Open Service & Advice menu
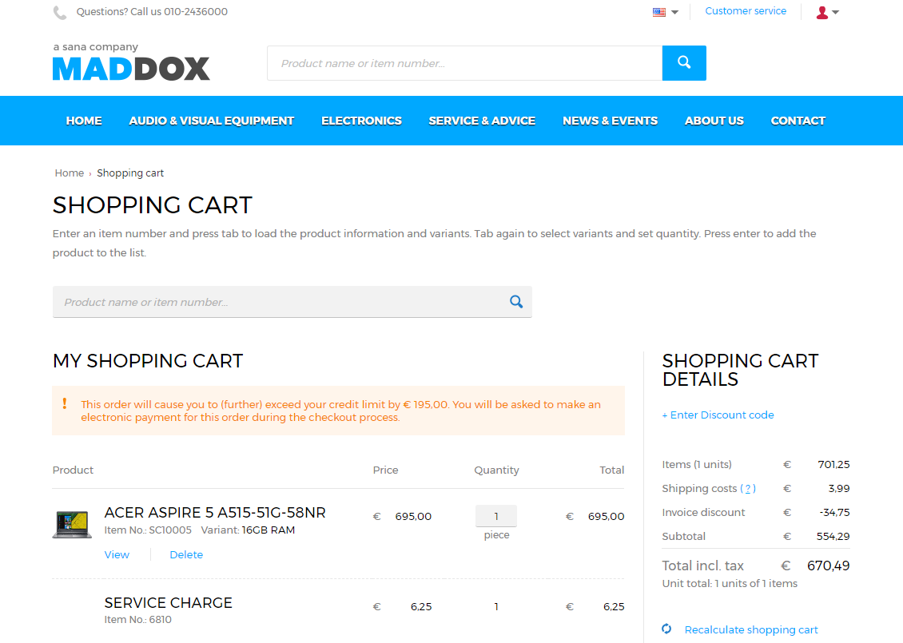 (482, 121)
